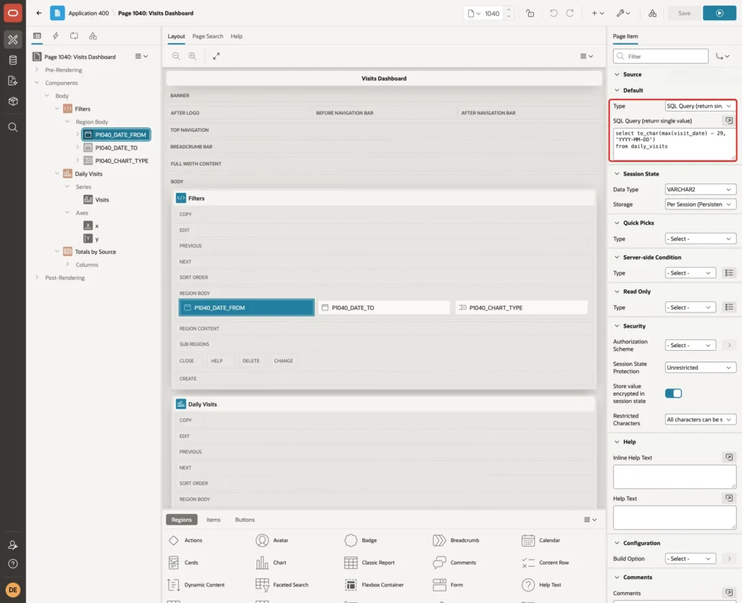Select the Chart region in the gallery
Screen dimensions: 742x603
[271, 562]
